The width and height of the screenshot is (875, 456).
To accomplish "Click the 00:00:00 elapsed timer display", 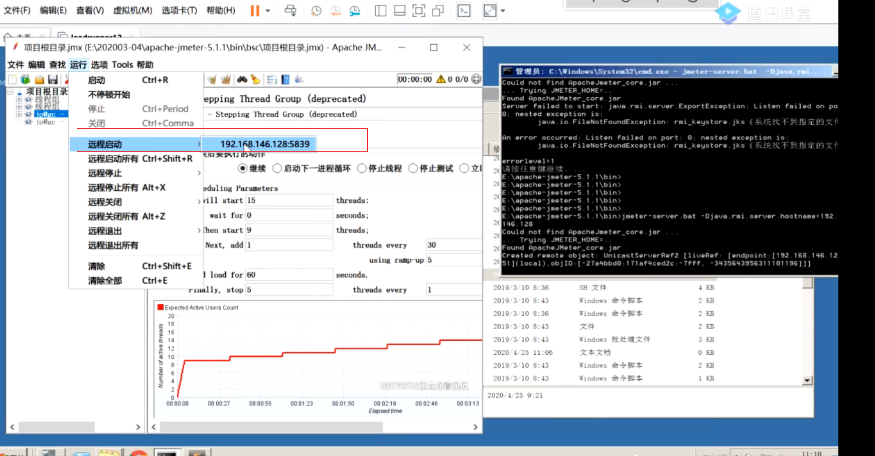I will [415, 79].
